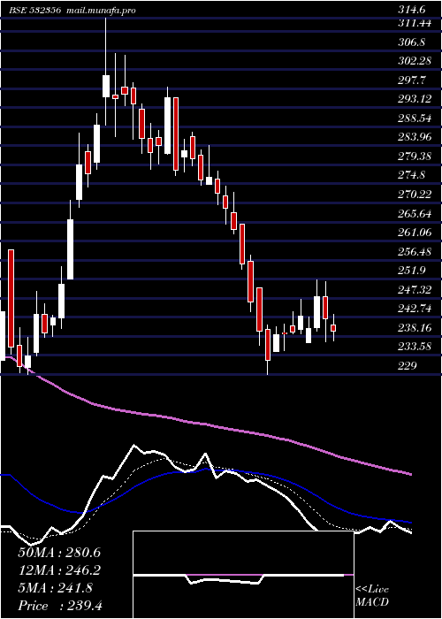Select the 233.58 axis label
Image resolution: width=442 pixels, height=619 pixels.
[415, 347]
